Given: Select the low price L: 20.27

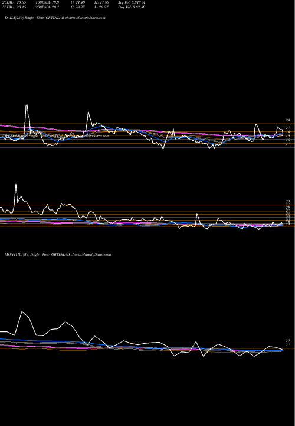Looking at the screenshot, I should tap(102, 7).
